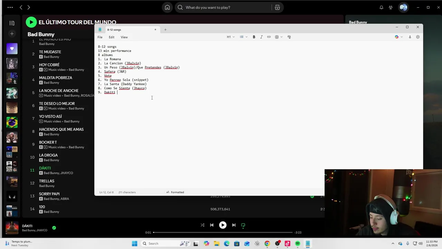The height and width of the screenshot is (249, 442).
Task: Click the Notepad account icon
Action: (x=410, y=37)
